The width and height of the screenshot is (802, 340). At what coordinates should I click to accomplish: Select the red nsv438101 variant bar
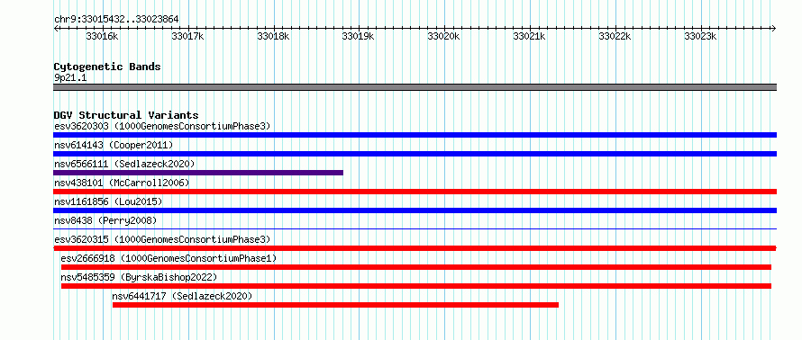point(415,192)
